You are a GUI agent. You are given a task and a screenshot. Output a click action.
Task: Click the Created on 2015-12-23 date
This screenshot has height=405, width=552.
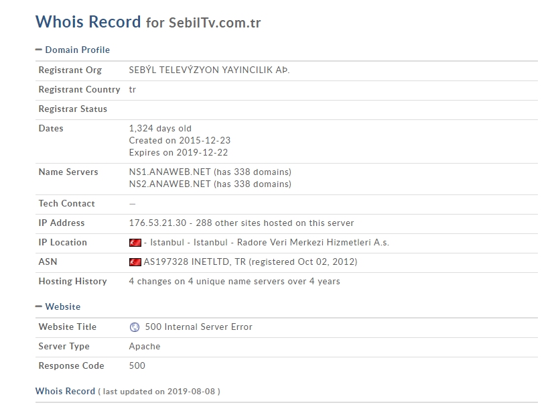click(x=180, y=140)
